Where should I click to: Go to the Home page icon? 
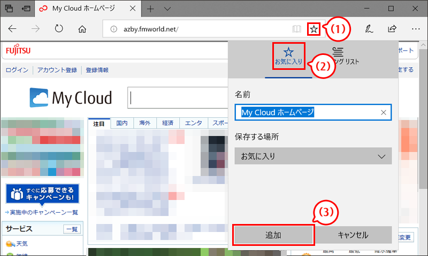pos(82,29)
